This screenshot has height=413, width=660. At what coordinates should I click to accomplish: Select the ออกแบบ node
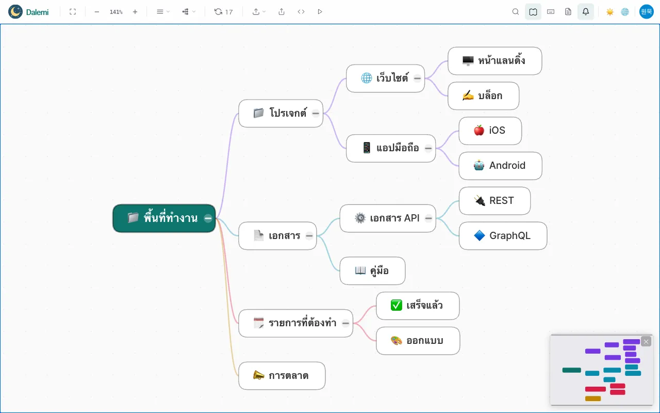[418, 341]
